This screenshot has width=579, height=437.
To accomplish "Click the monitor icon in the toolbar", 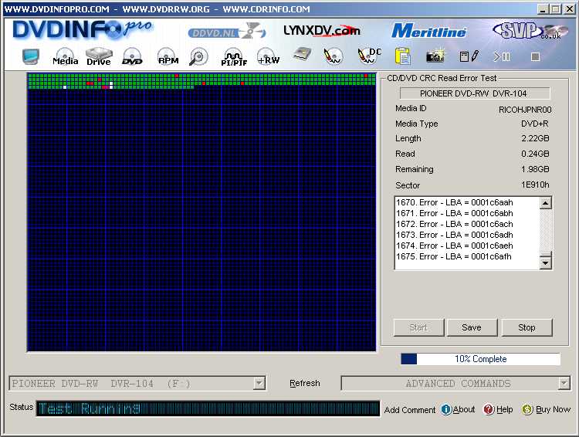I will click(x=31, y=57).
